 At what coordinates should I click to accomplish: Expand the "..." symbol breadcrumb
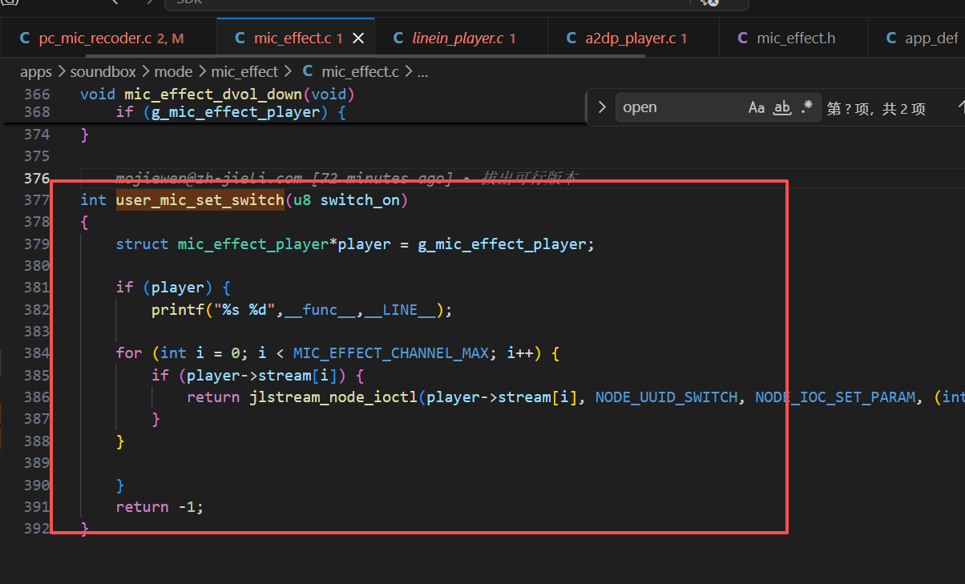[x=422, y=72]
